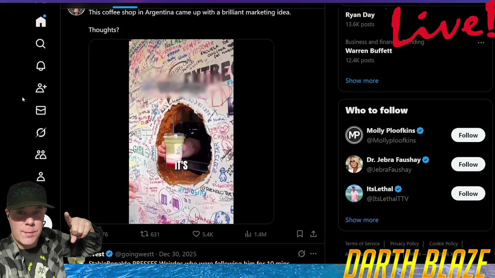The height and width of the screenshot is (278, 495).
Task: Open the Messages envelope icon
Action: tap(41, 110)
